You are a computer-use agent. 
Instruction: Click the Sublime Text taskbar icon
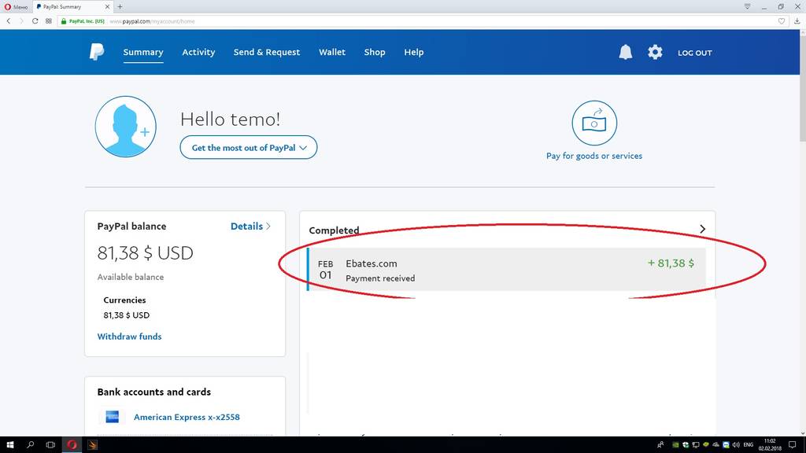[x=93, y=445]
